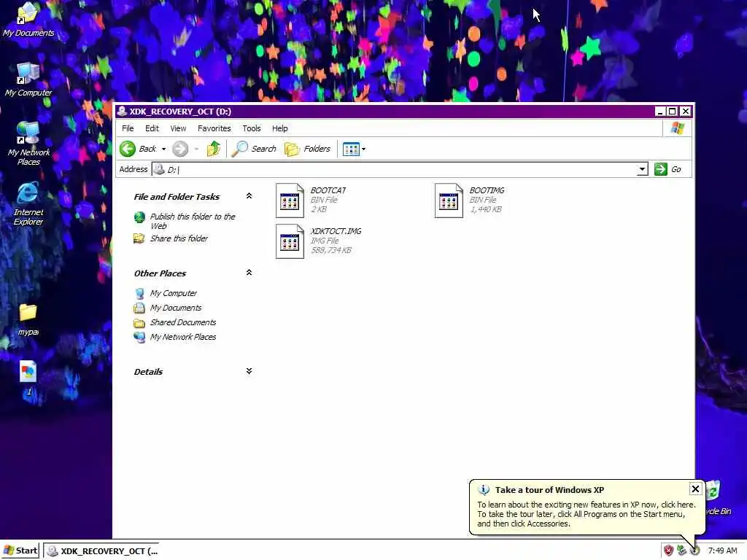Expand the Address bar dropdown
Image resolution: width=747 pixels, height=560 pixels.
(x=642, y=169)
